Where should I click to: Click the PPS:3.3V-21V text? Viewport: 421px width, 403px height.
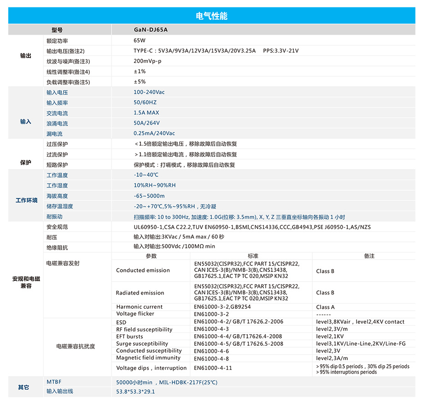click(281, 51)
